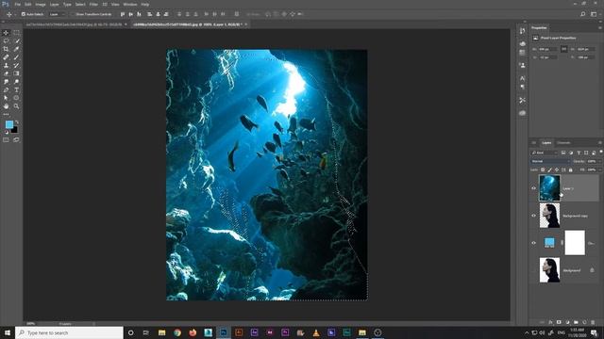The height and width of the screenshot is (339, 604).
Task: Select the Magic Wand tool
Action: tap(16, 40)
